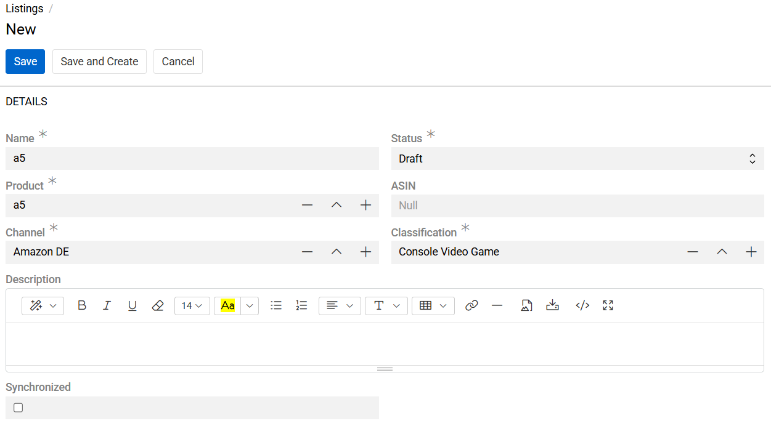
Task: Insert a horizontal rule in Description
Action: click(x=497, y=306)
